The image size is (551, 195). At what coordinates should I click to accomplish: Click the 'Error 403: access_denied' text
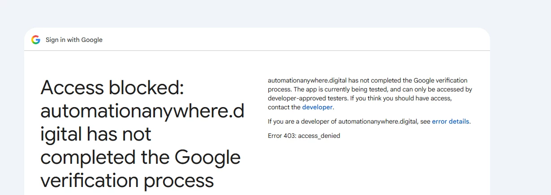pos(304,136)
